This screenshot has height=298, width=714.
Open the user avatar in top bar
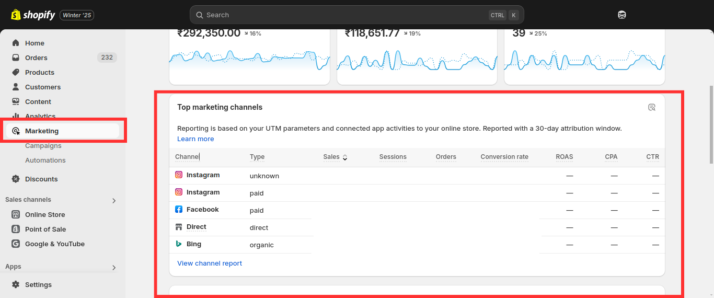tap(621, 15)
